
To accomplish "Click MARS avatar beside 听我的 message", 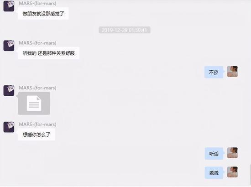I will click(9, 46).
